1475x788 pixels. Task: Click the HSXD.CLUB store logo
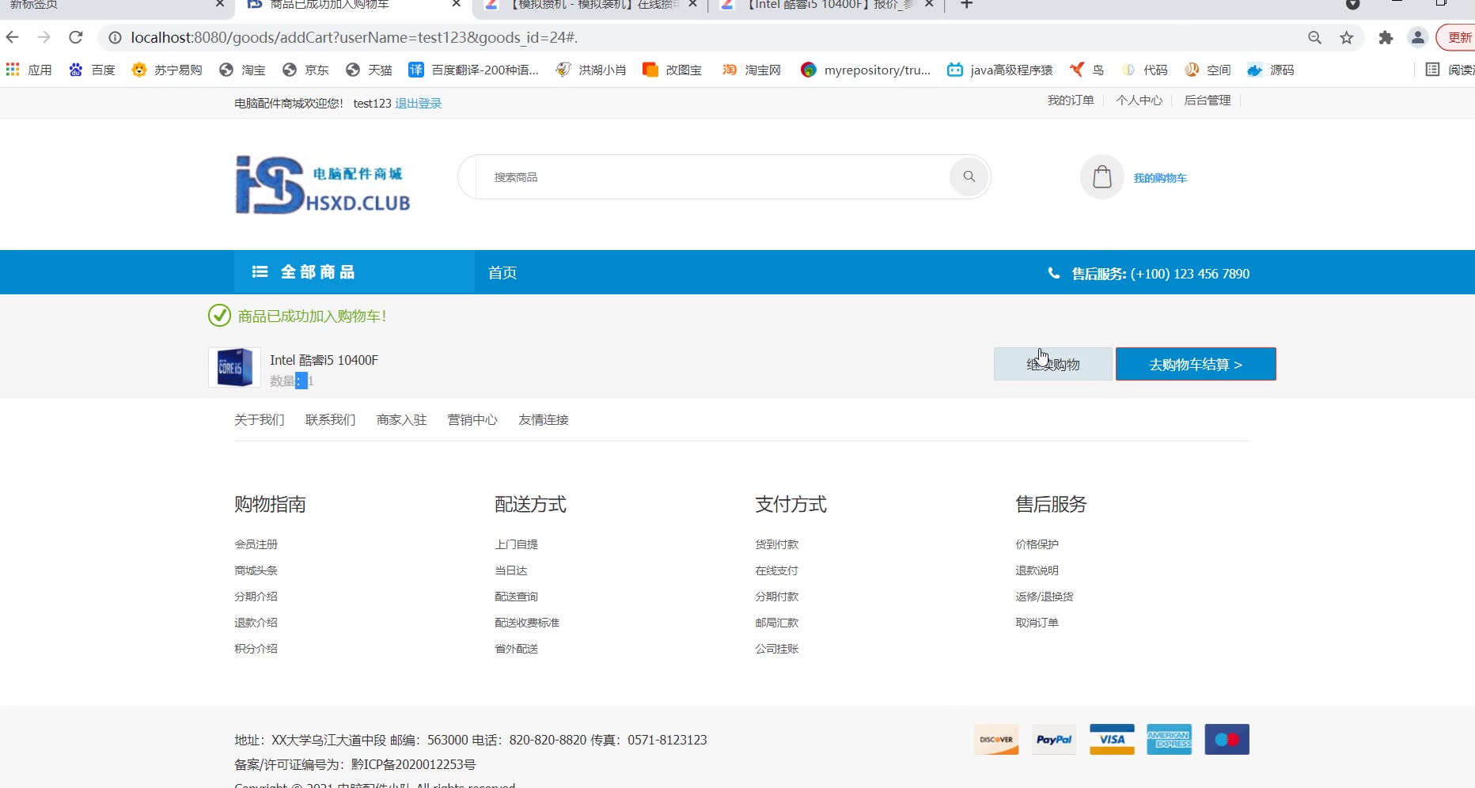point(323,184)
